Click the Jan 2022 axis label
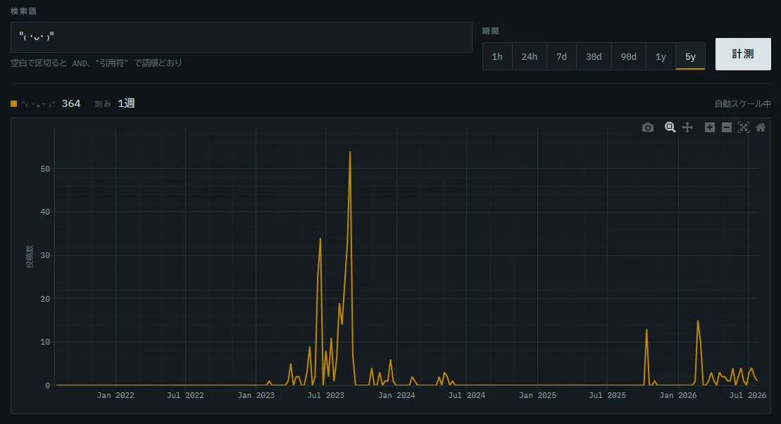This screenshot has height=424, width=781. click(115, 395)
